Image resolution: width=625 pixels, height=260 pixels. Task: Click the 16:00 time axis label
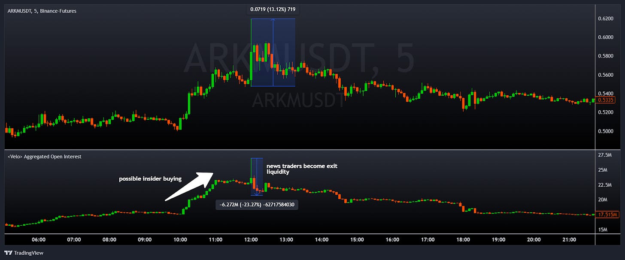point(392,240)
